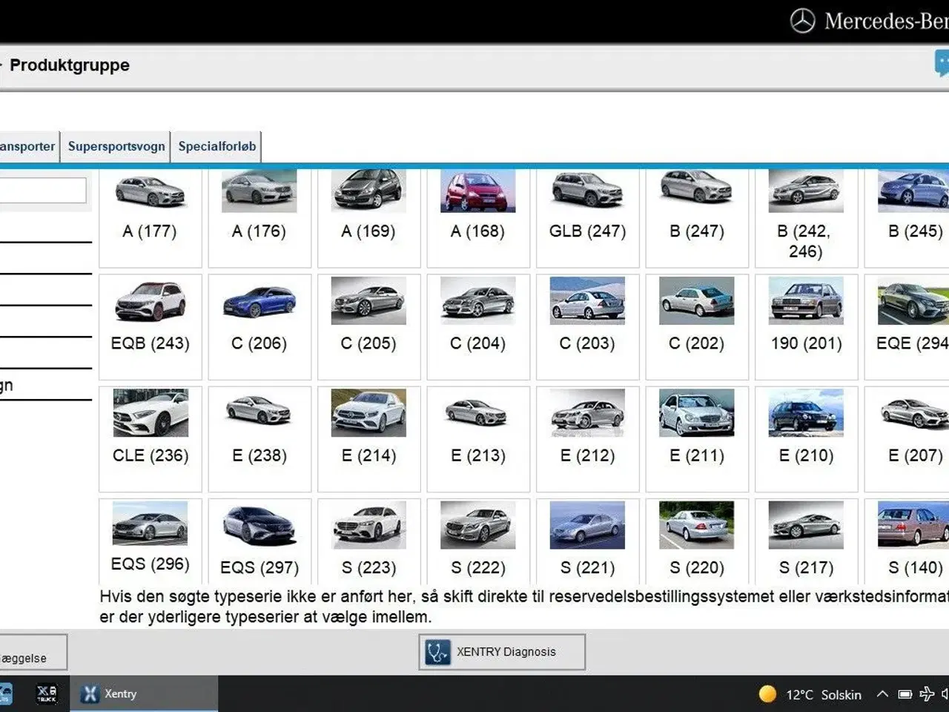Select the GLB (247) model tile
Image resolution: width=949 pixels, height=712 pixels.
(x=587, y=217)
